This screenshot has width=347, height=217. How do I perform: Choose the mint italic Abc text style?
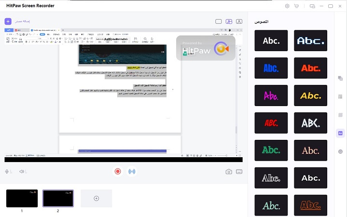pyautogui.click(x=271, y=205)
